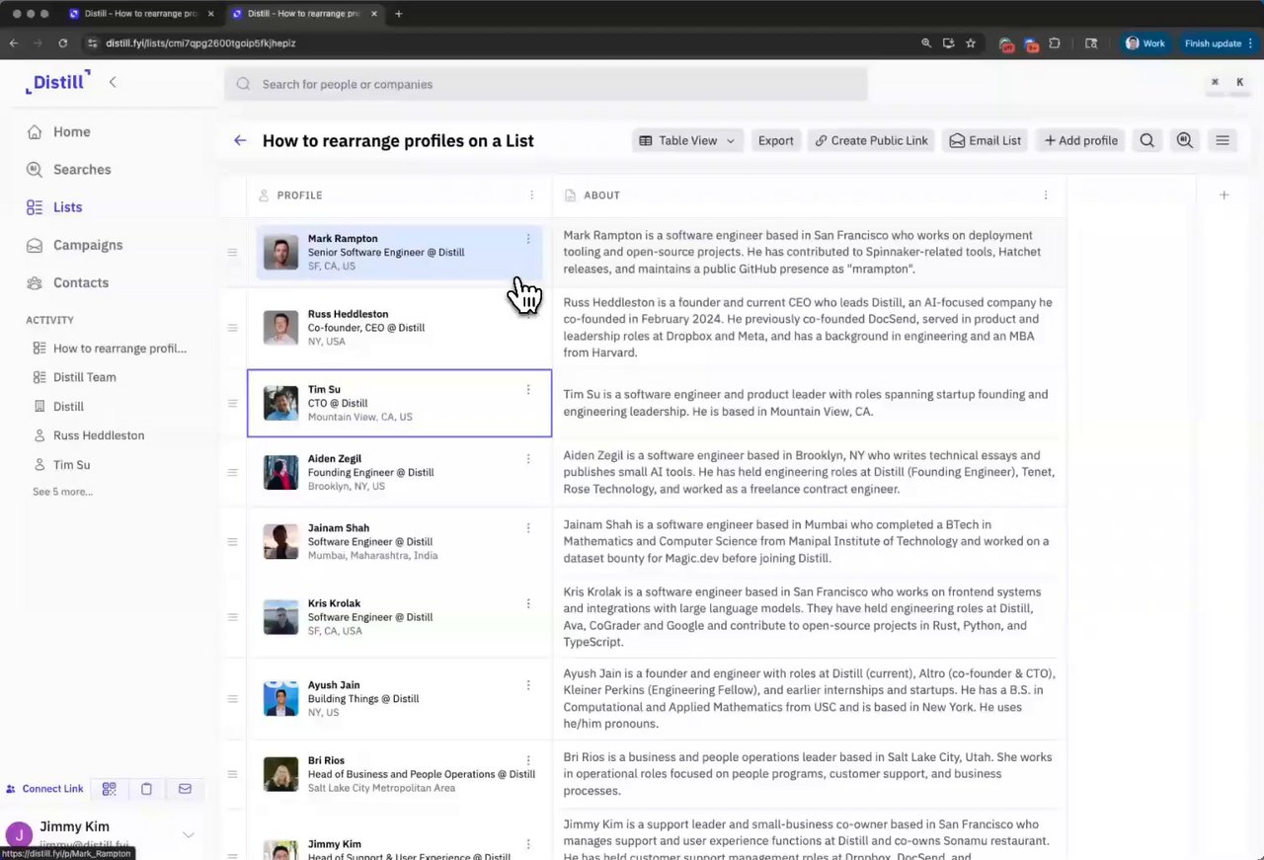Open a new browser tab

pos(399,14)
